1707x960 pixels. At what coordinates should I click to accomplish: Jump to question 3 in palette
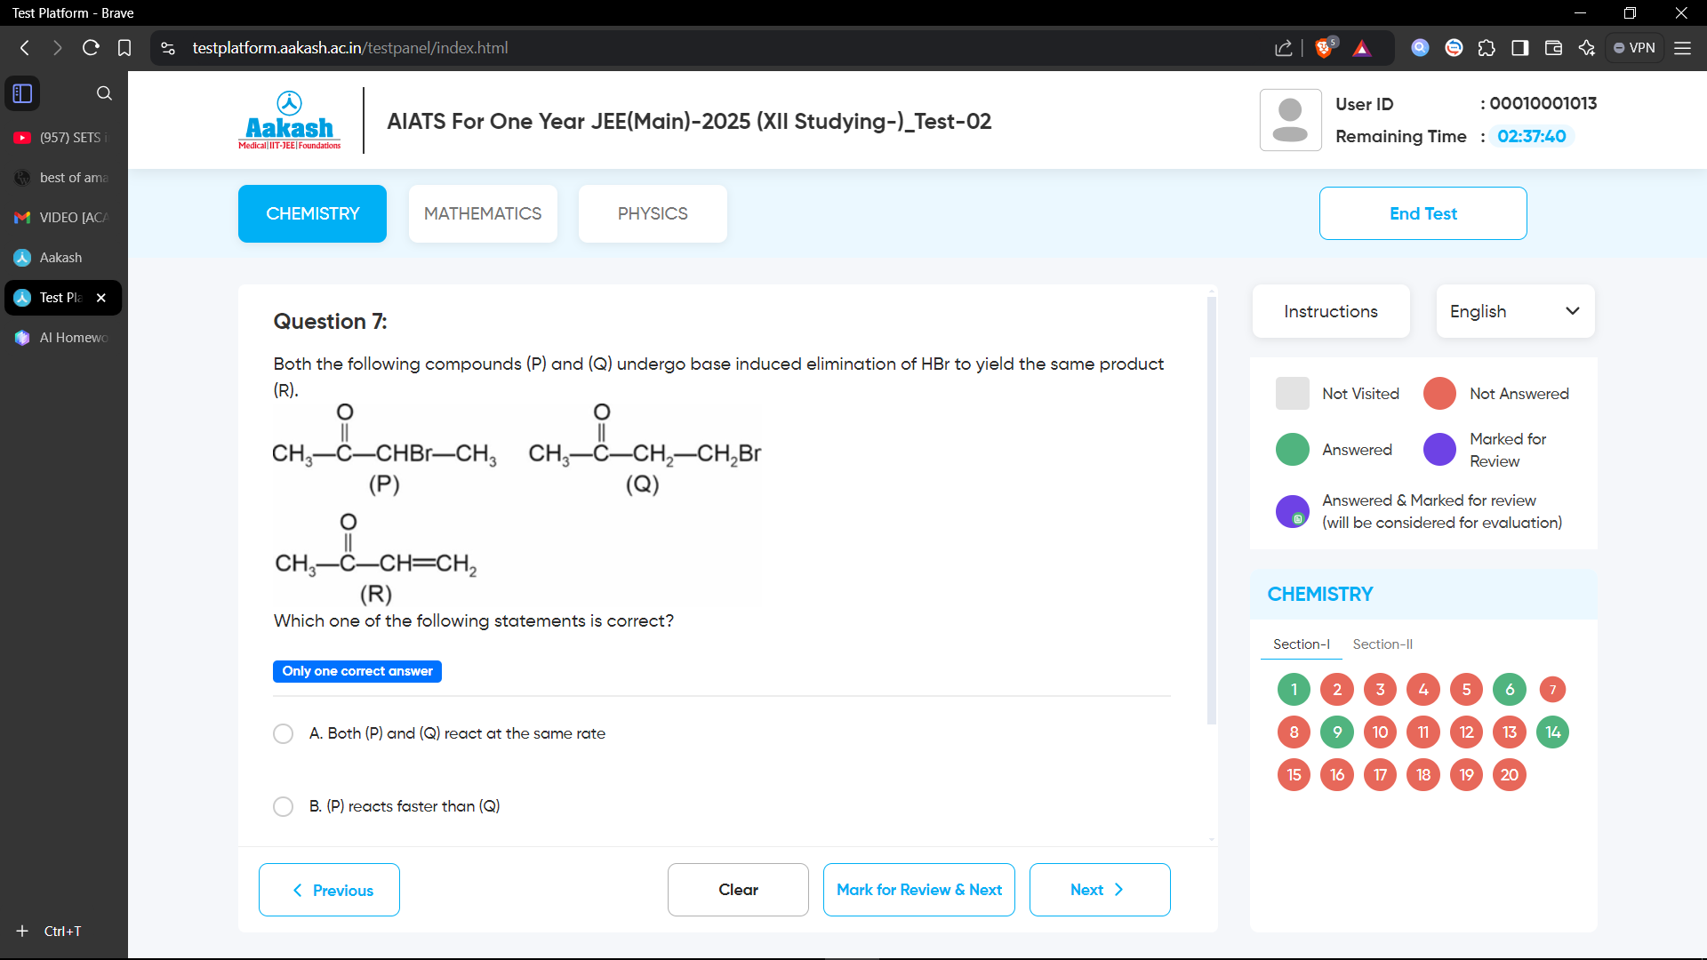point(1380,689)
